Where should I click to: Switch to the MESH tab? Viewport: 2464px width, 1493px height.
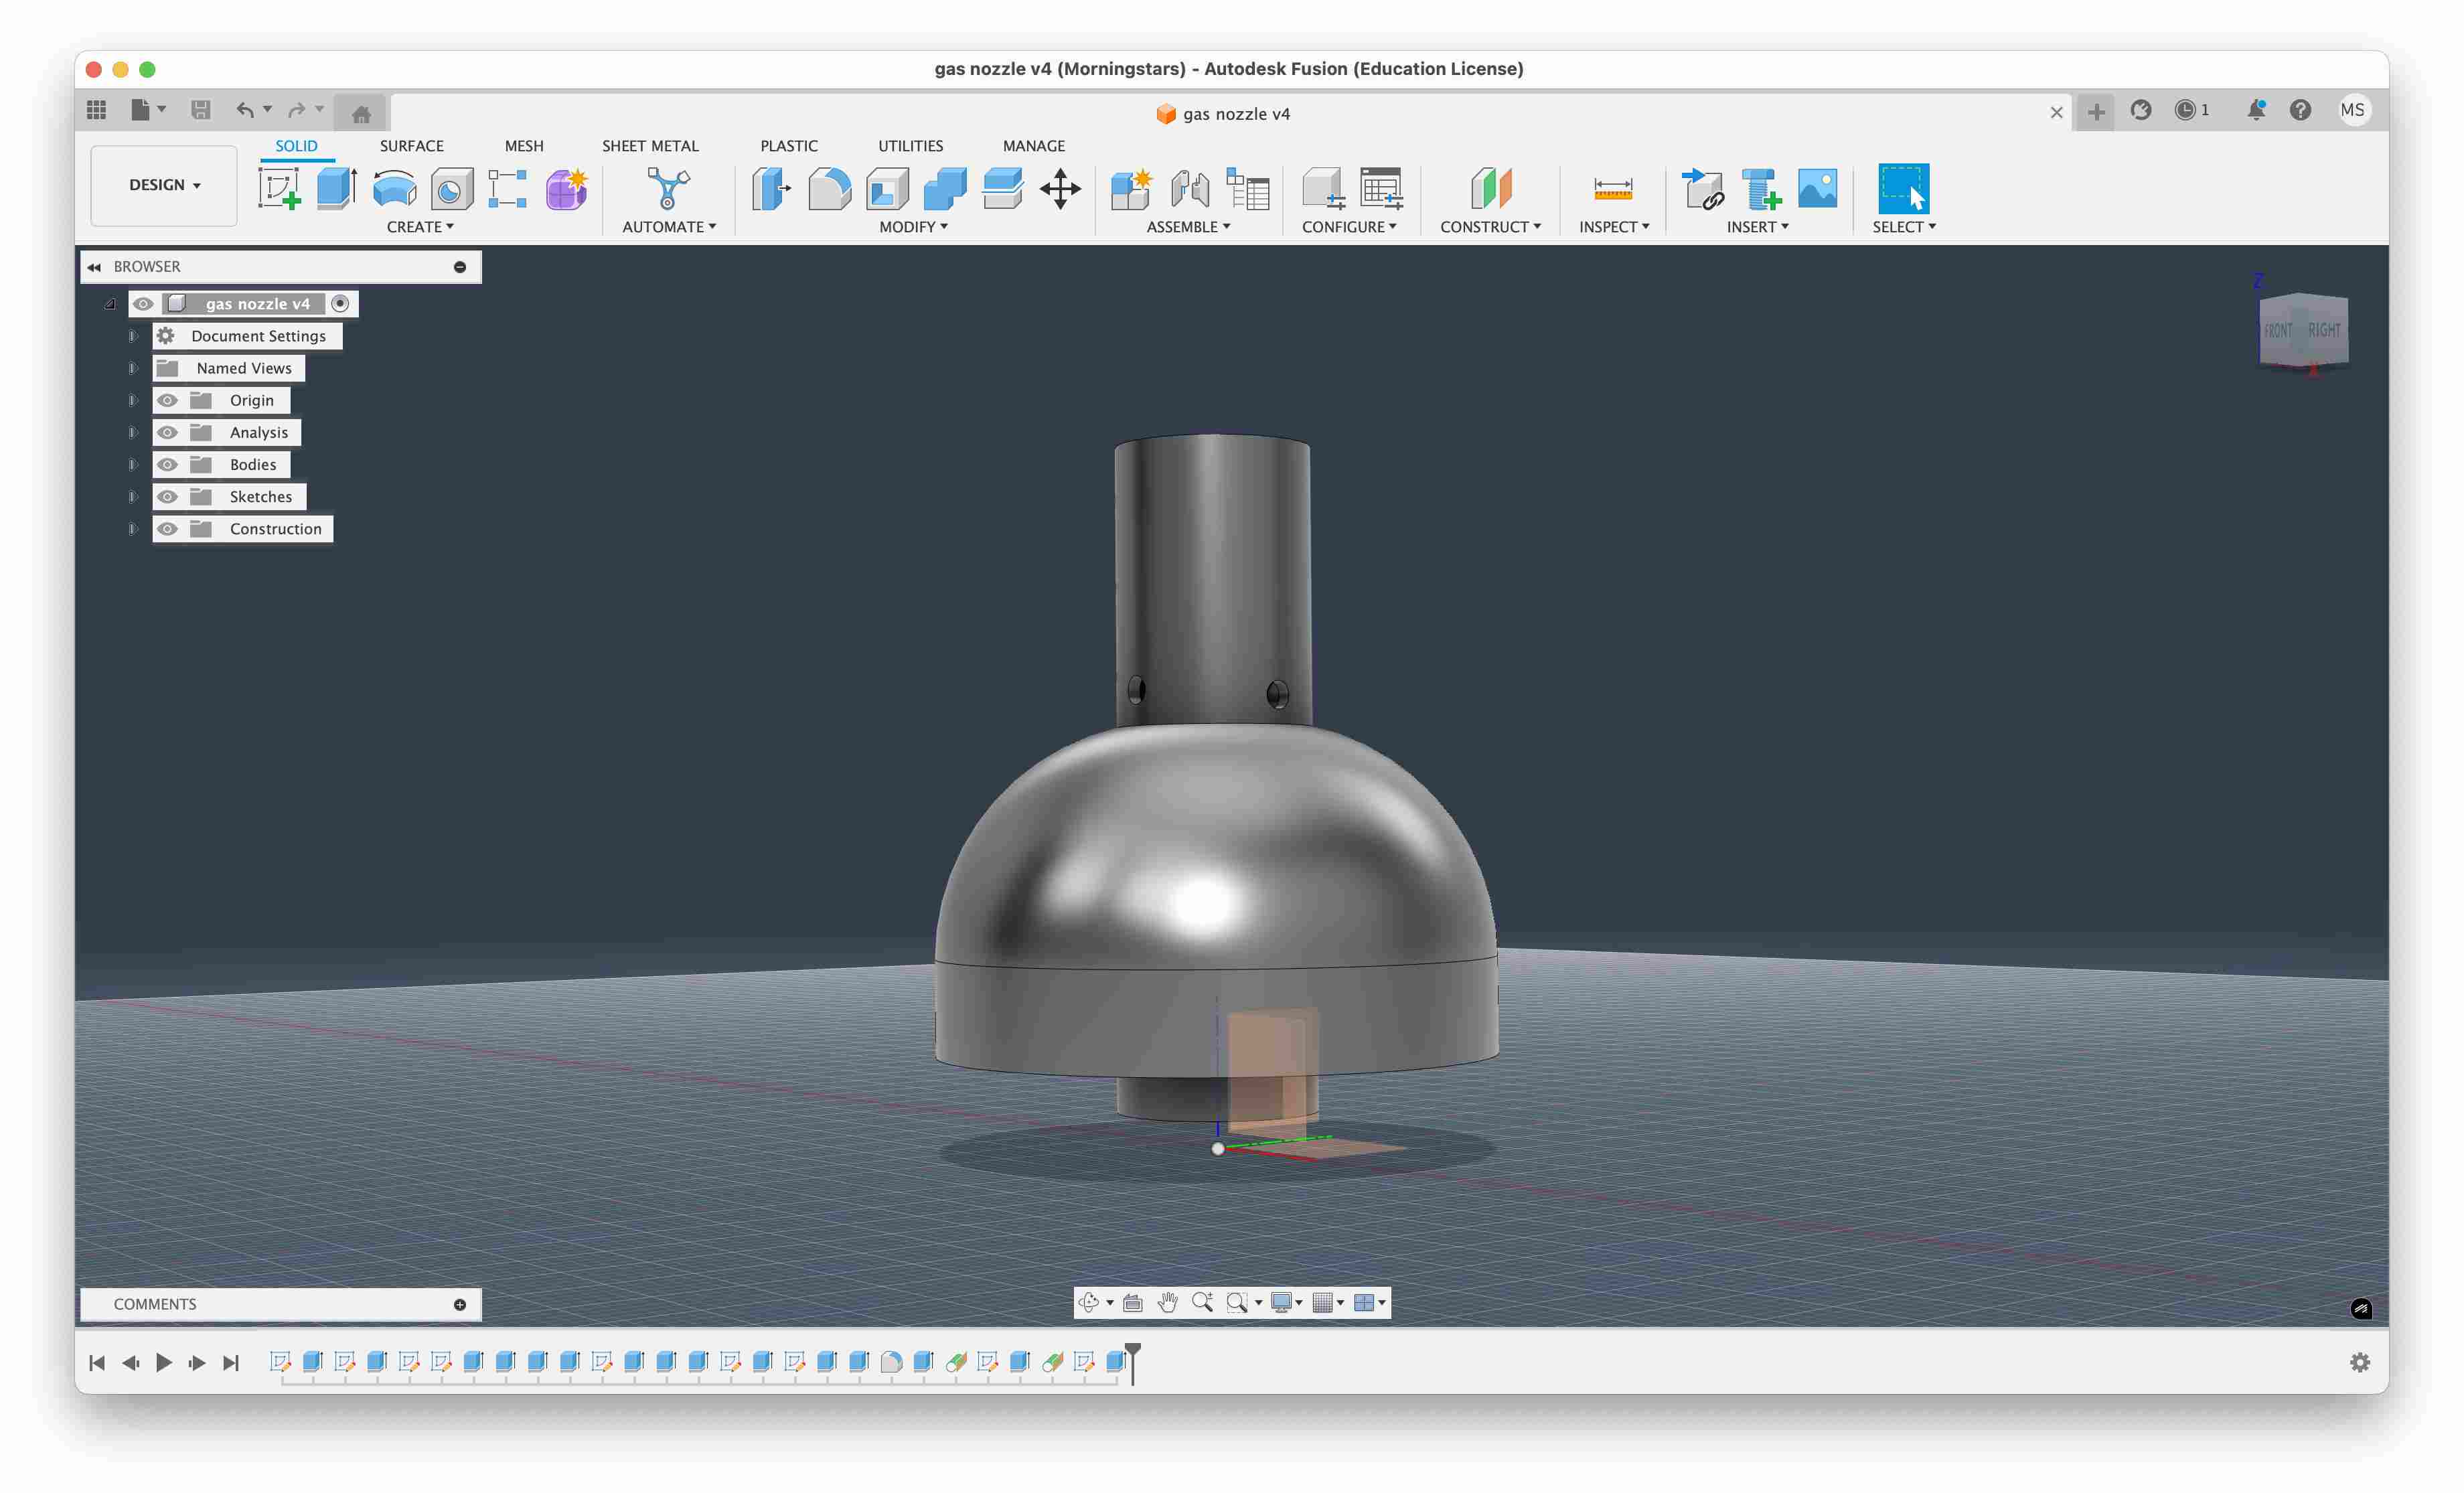point(524,146)
